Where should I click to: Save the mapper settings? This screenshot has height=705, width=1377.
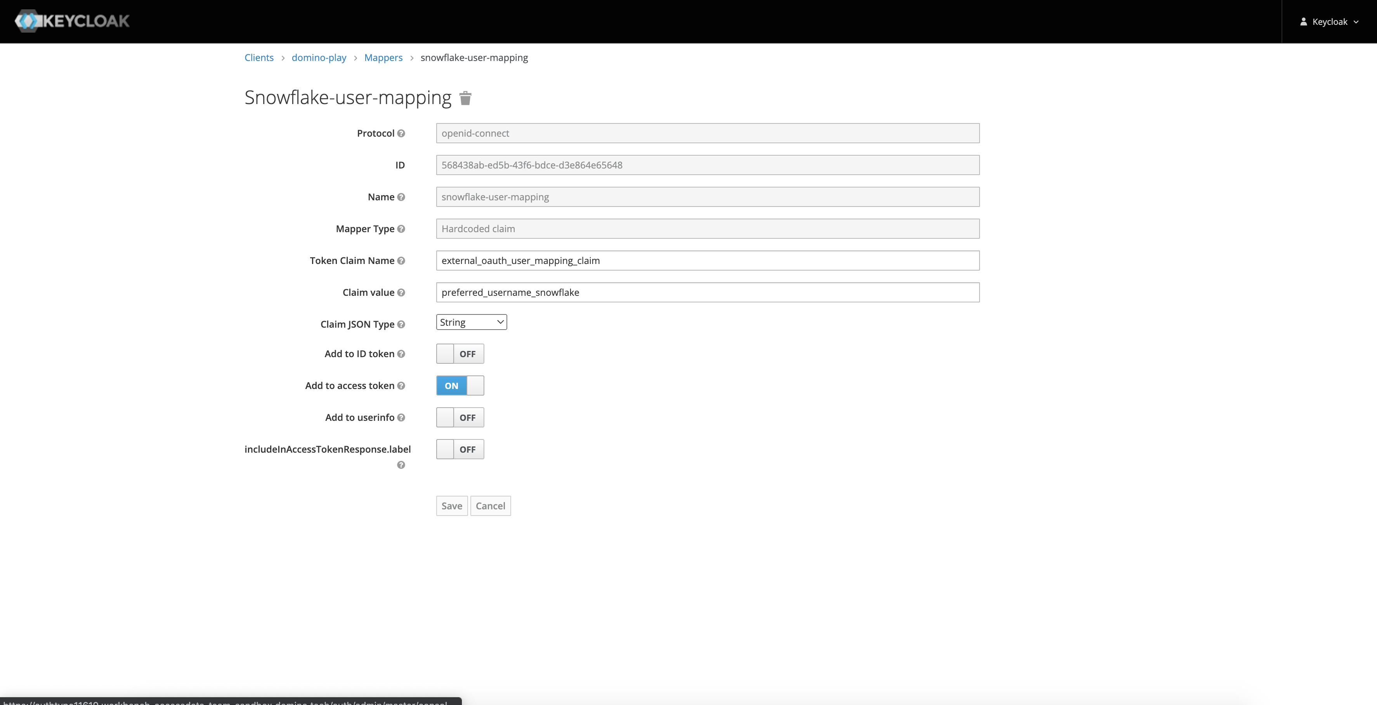pyautogui.click(x=452, y=506)
